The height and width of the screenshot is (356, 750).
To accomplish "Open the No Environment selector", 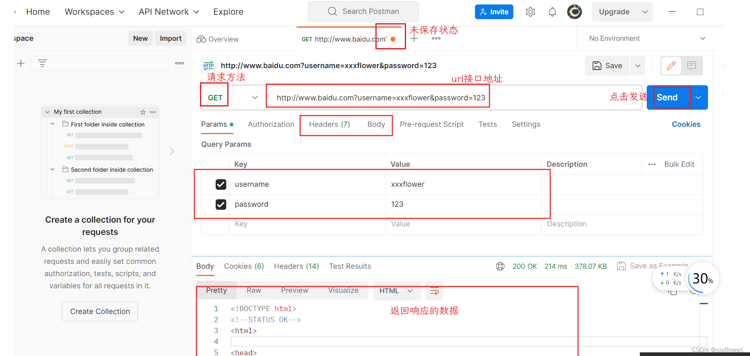I will click(x=647, y=38).
